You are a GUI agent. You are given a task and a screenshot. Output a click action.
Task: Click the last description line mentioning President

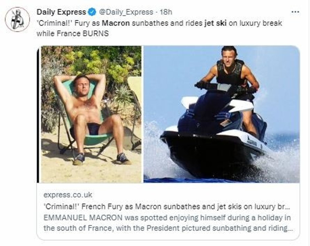tap(167, 228)
